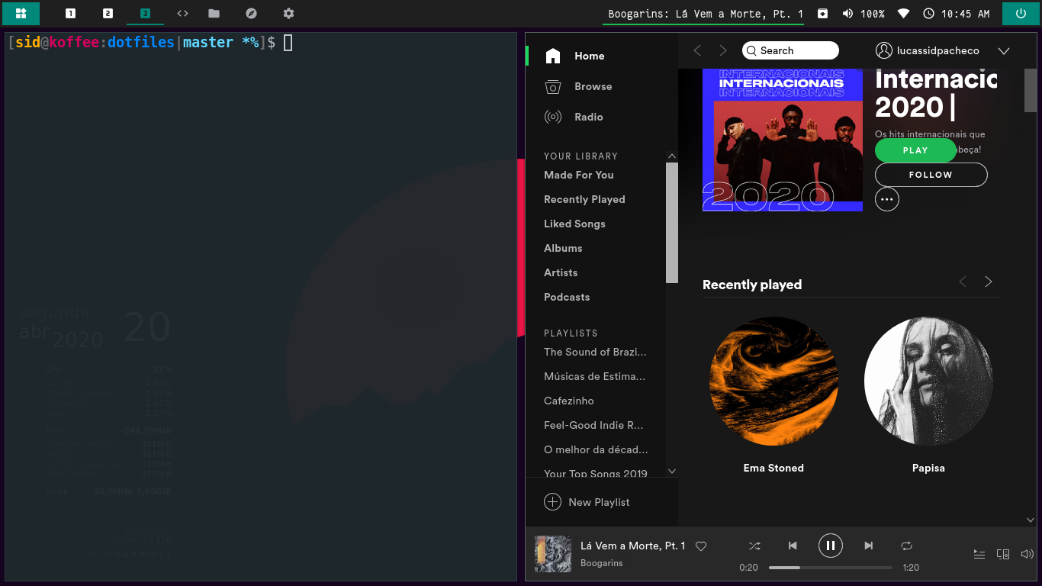
Task: Click the top bar code brackets icon
Action: click(x=182, y=13)
